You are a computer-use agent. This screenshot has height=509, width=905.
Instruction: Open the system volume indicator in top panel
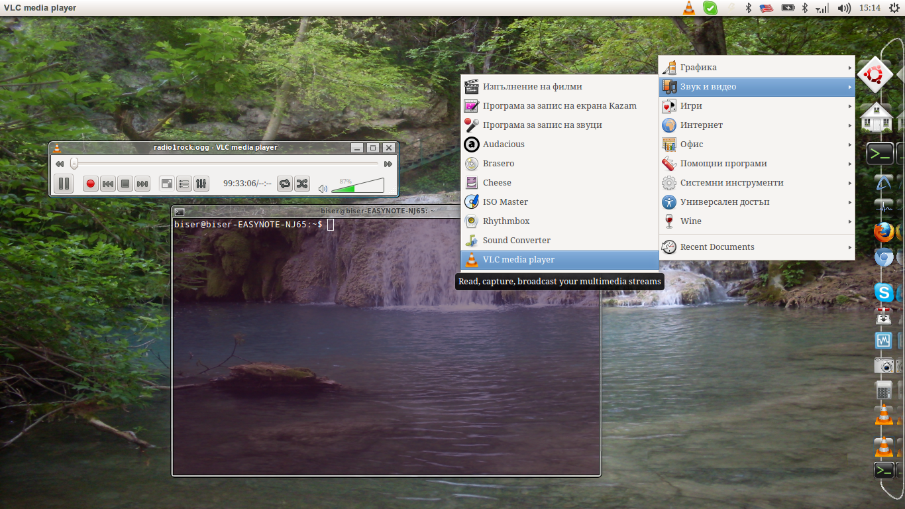[844, 8]
